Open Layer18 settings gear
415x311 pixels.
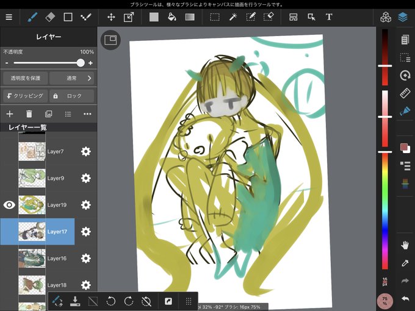pos(86,285)
